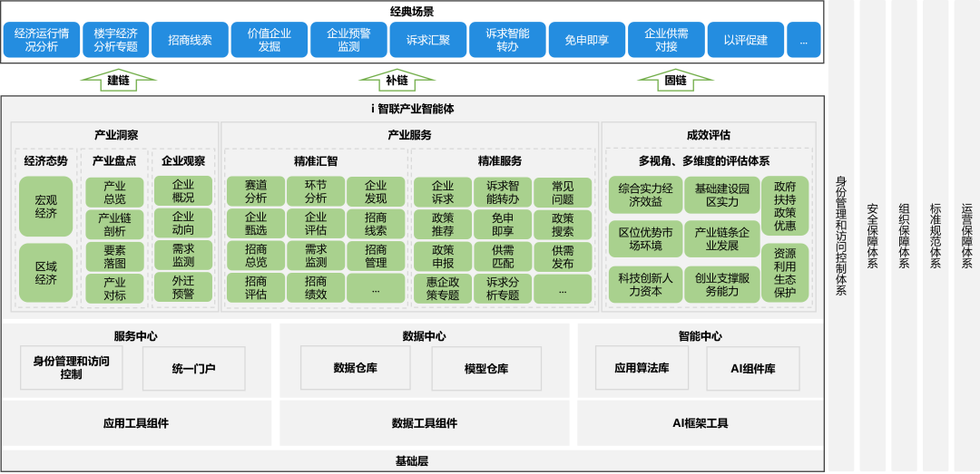Open the 以评促建 blue button
The width and height of the screenshot is (980, 474).
tap(745, 40)
